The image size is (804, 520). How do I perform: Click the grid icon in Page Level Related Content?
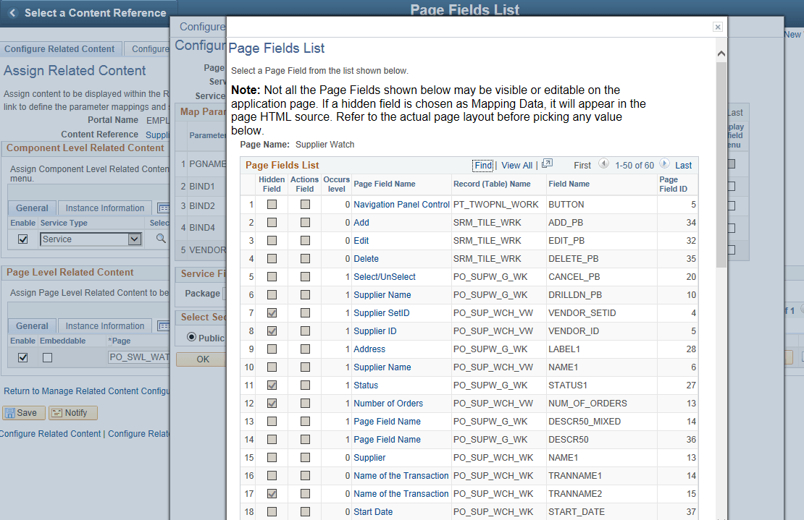(x=164, y=325)
